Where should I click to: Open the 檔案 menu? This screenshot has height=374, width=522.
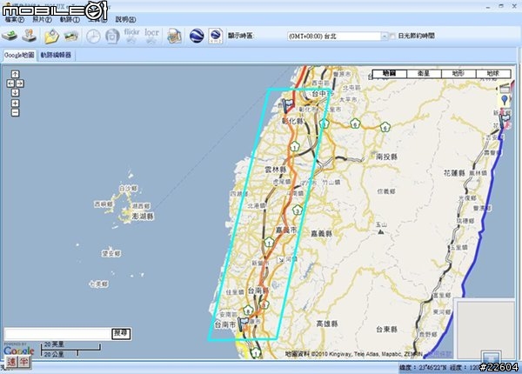coord(14,19)
